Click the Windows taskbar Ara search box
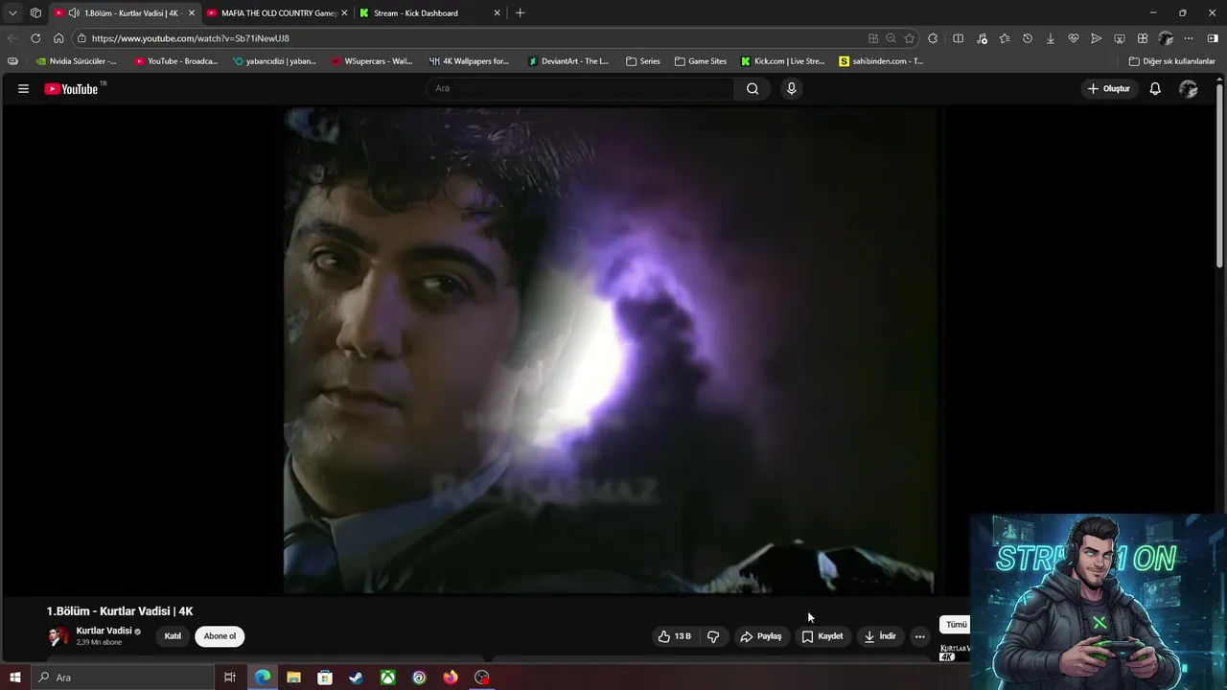This screenshot has width=1227, height=690. click(121, 678)
